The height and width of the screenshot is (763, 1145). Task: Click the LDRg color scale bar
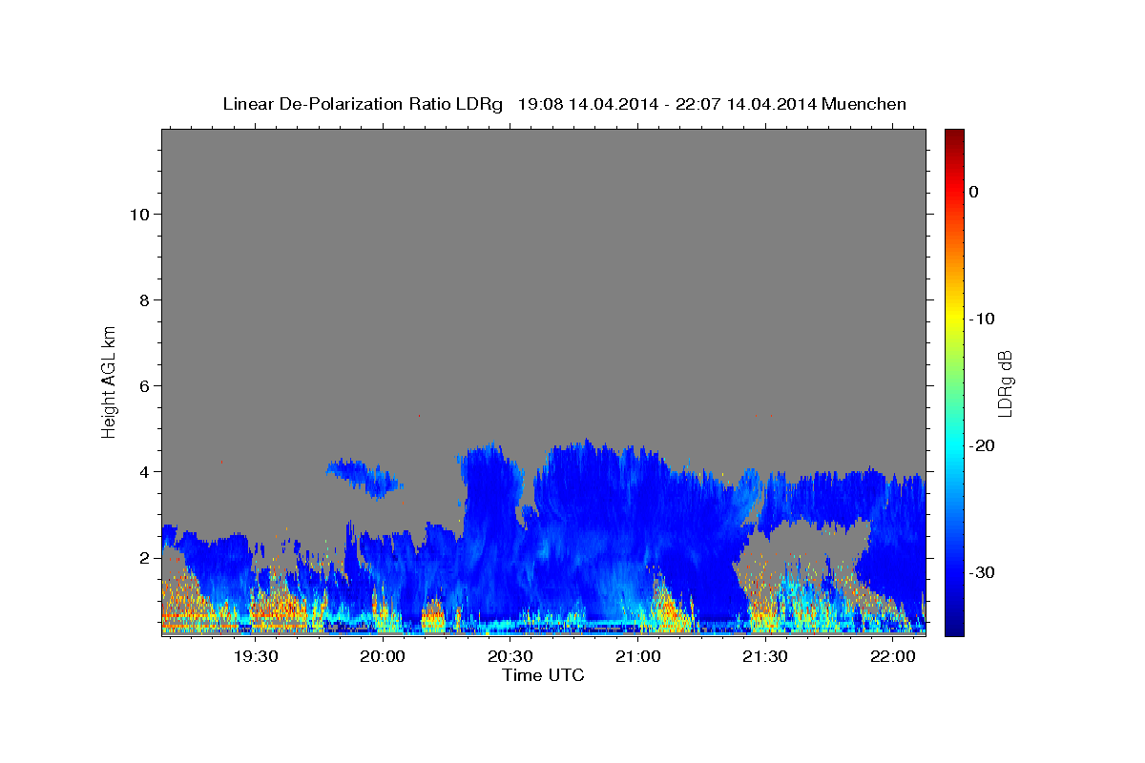954,382
